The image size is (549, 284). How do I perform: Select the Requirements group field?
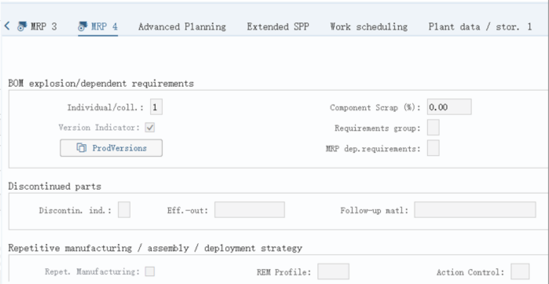[433, 127]
